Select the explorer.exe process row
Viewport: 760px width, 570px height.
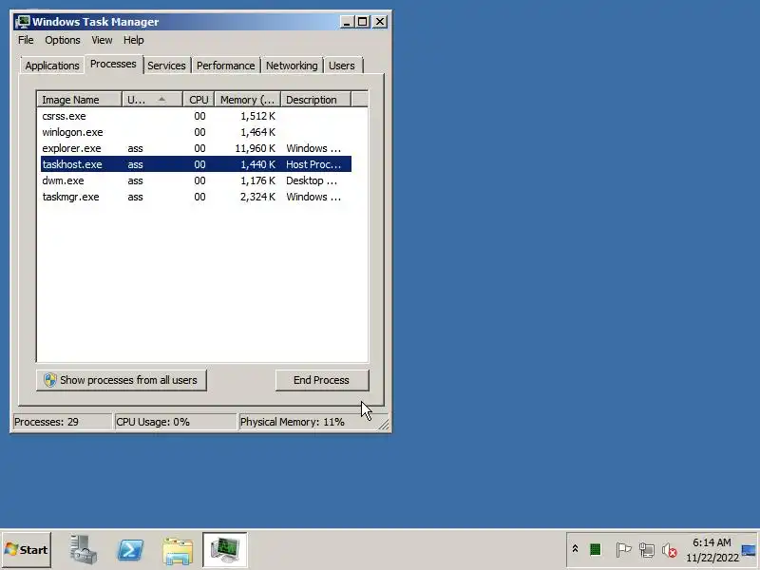pos(196,148)
